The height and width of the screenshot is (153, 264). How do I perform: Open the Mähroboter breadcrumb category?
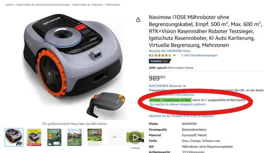[x=113, y=5]
